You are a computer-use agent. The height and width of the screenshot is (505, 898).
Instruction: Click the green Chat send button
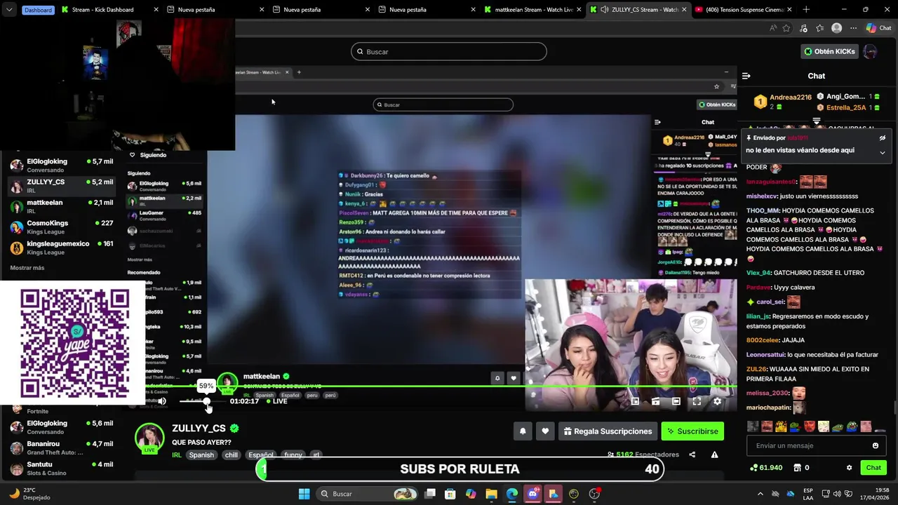pyautogui.click(x=873, y=468)
